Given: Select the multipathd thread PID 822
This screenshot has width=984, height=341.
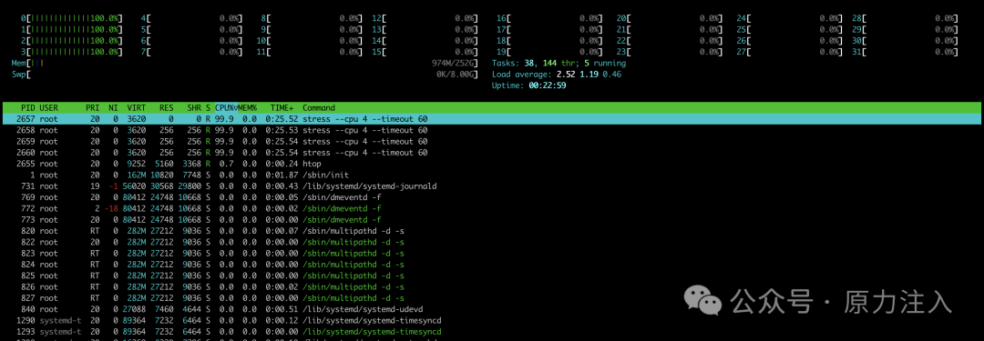Looking at the screenshot, I should (491, 243).
